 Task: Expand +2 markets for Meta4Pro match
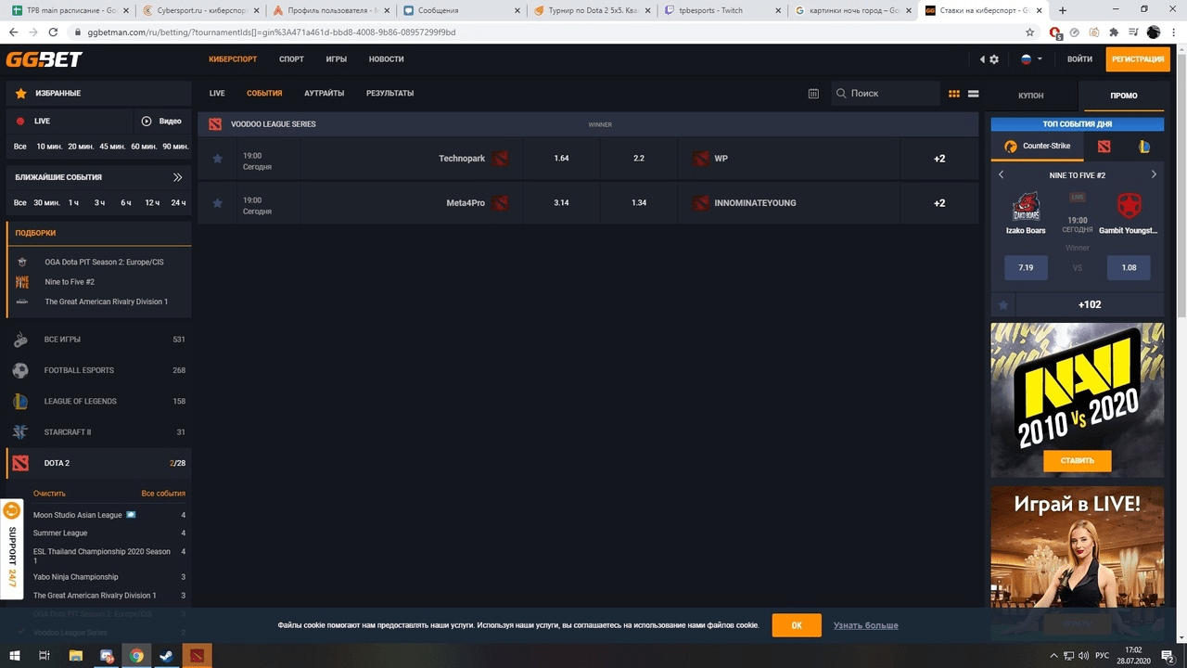[x=939, y=203]
